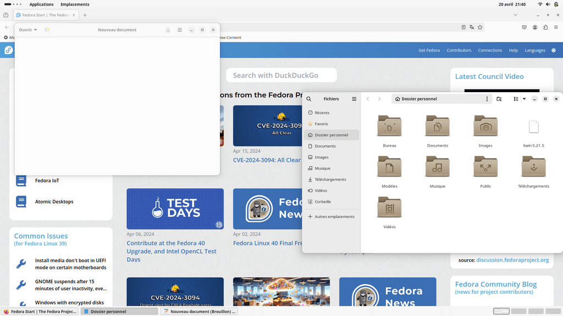
Task: Open Firefox list all tabs chevron
Action: (x=515, y=15)
